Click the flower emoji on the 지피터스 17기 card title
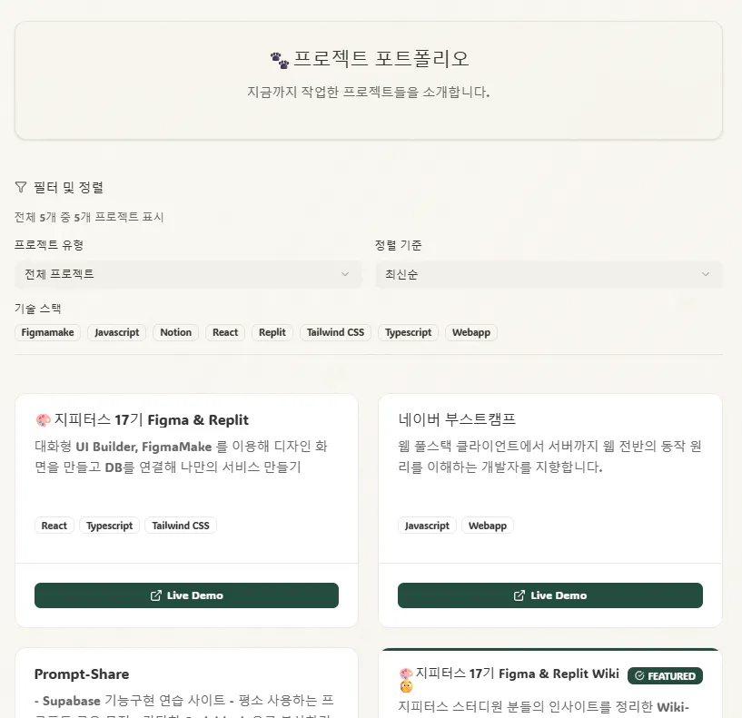Image resolution: width=742 pixels, height=718 pixels. pyautogui.click(x=42, y=418)
